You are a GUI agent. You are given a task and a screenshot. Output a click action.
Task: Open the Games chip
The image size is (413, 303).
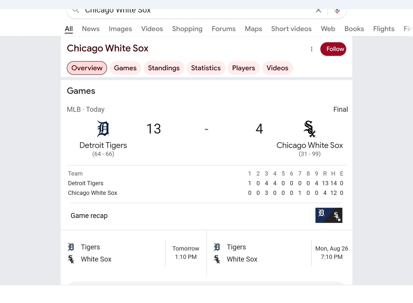click(x=125, y=68)
